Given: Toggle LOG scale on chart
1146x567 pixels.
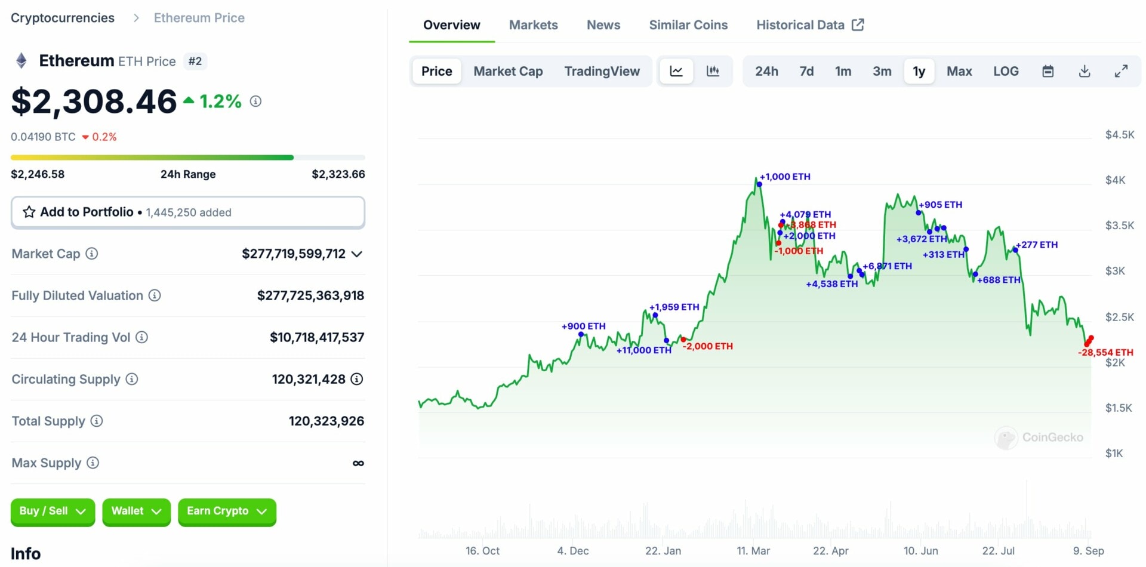Looking at the screenshot, I should click(x=1006, y=72).
